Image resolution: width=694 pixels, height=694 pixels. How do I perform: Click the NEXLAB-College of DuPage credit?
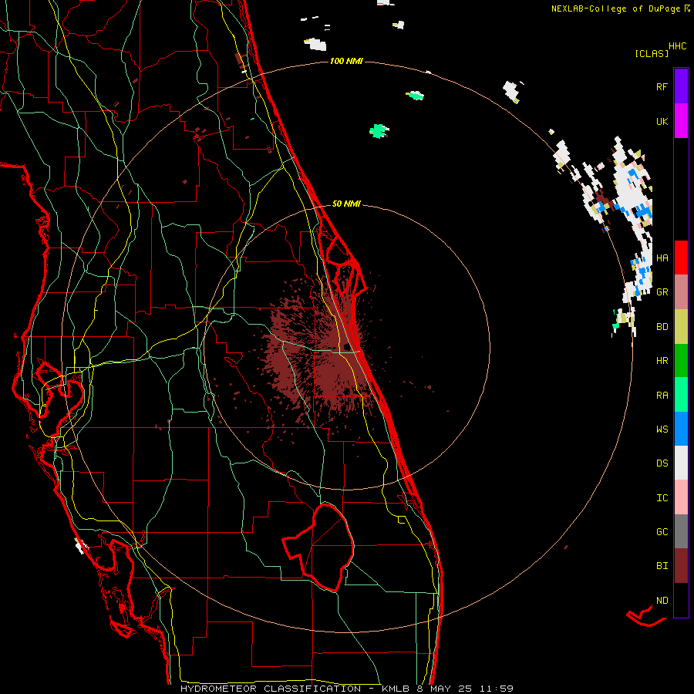(621, 8)
